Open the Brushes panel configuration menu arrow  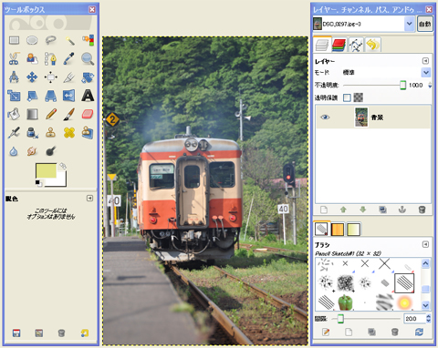coord(425,244)
